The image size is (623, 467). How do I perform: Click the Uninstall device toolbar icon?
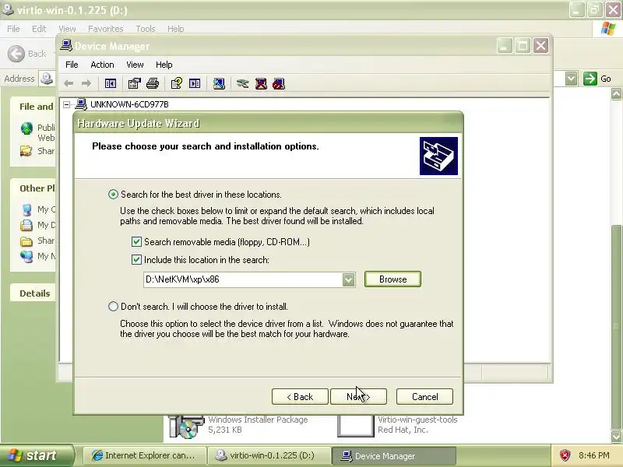[x=261, y=83]
